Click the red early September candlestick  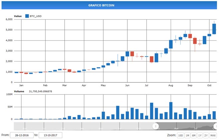190,36
